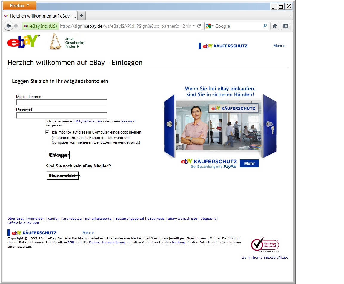Viewport: 344px width, 284px height.
Task: Open the URL history dropdown arrow
Action: coord(194,26)
